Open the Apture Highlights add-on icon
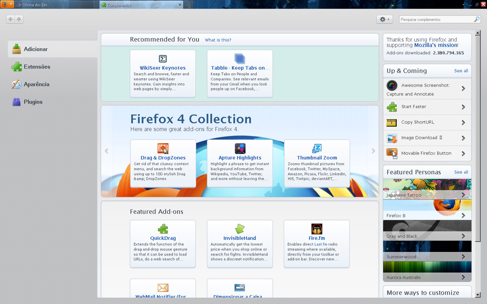 pos(240,149)
